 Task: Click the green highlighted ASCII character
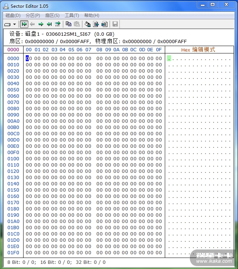[169, 58]
